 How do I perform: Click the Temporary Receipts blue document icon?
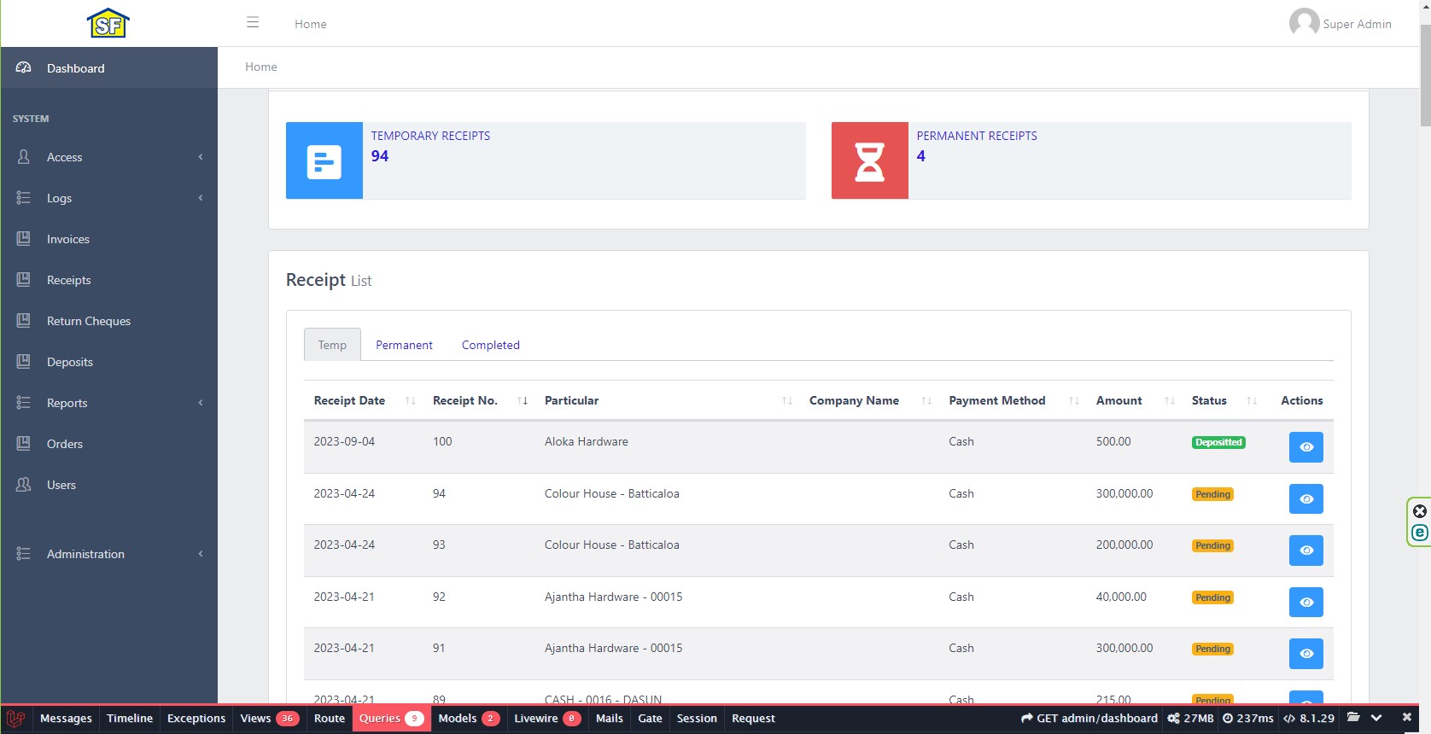point(324,160)
